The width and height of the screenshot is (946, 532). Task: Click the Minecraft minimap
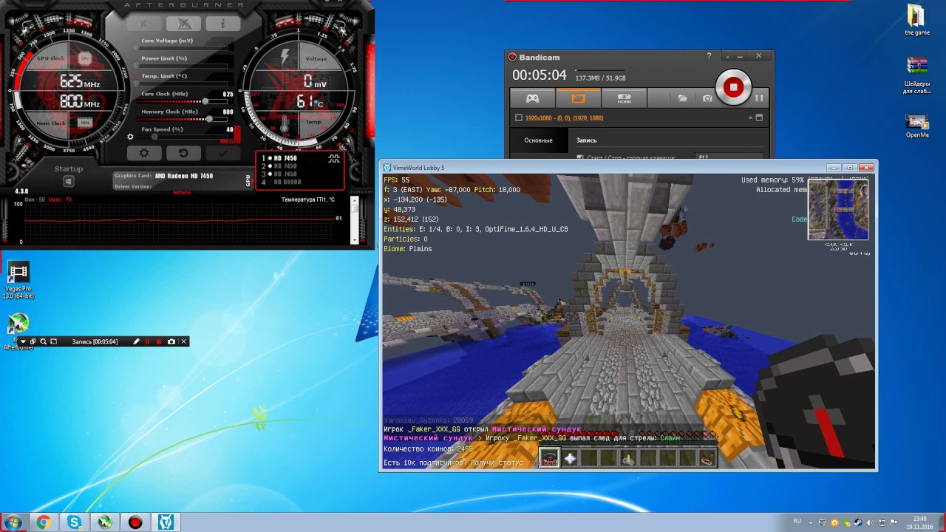tap(838, 211)
